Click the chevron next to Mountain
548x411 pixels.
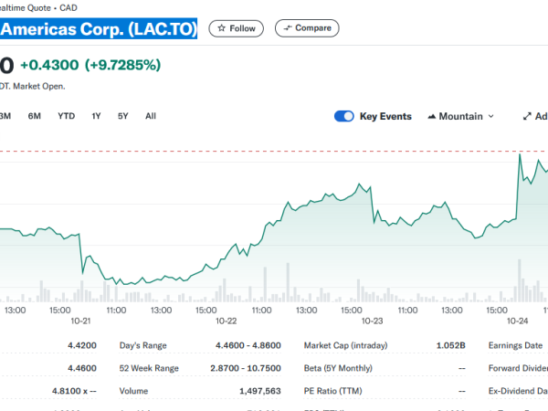point(490,117)
